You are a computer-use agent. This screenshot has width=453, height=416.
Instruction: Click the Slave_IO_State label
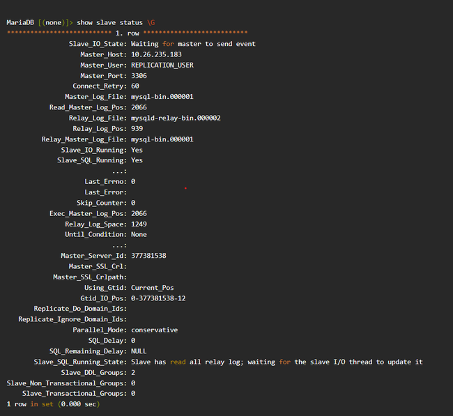pyautogui.click(x=98, y=44)
